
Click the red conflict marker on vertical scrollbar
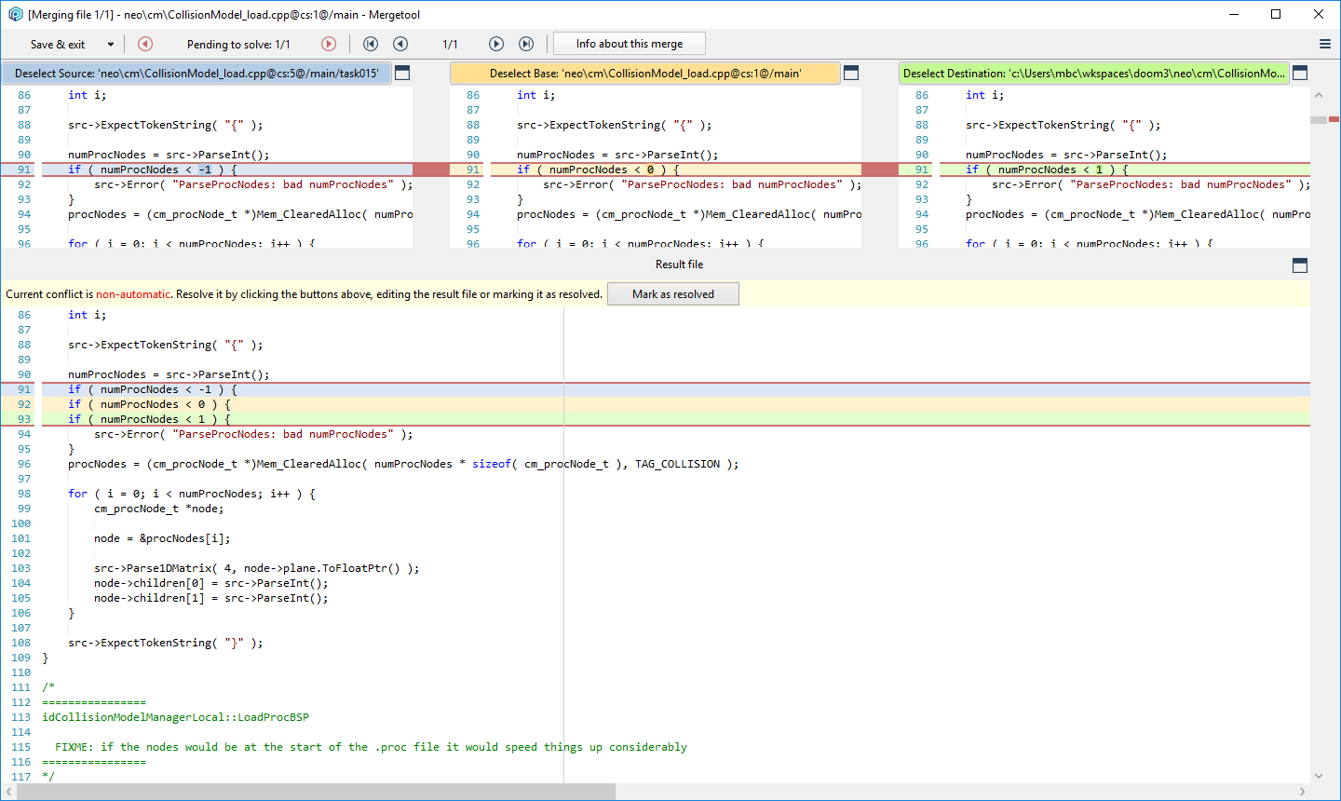pos(1335,119)
